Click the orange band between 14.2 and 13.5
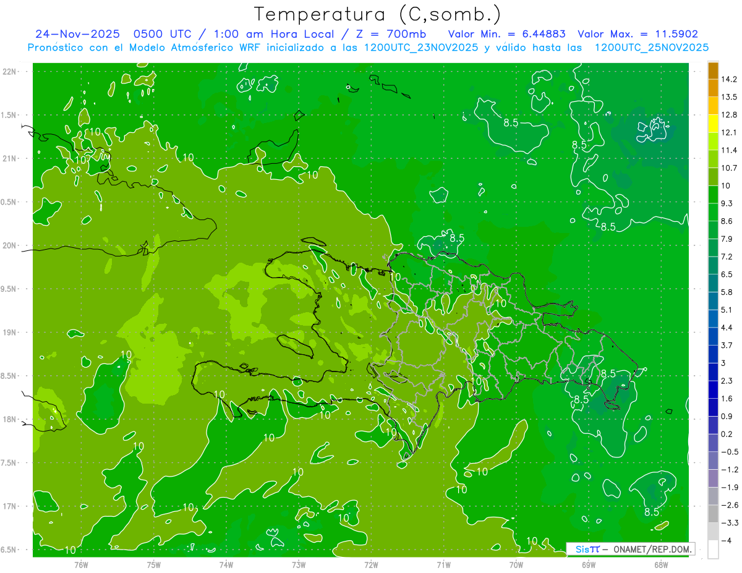Image resolution: width=742 pixels, height=573 pixels. 713,88
